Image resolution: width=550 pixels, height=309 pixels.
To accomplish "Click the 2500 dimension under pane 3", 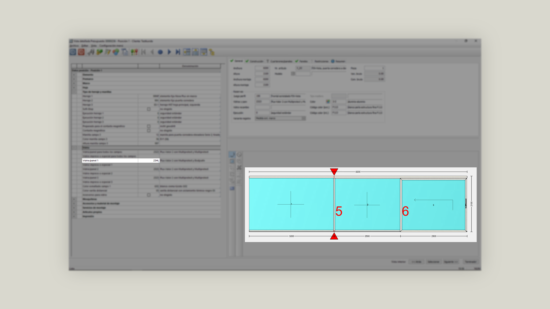I will [x=434, y=236].
